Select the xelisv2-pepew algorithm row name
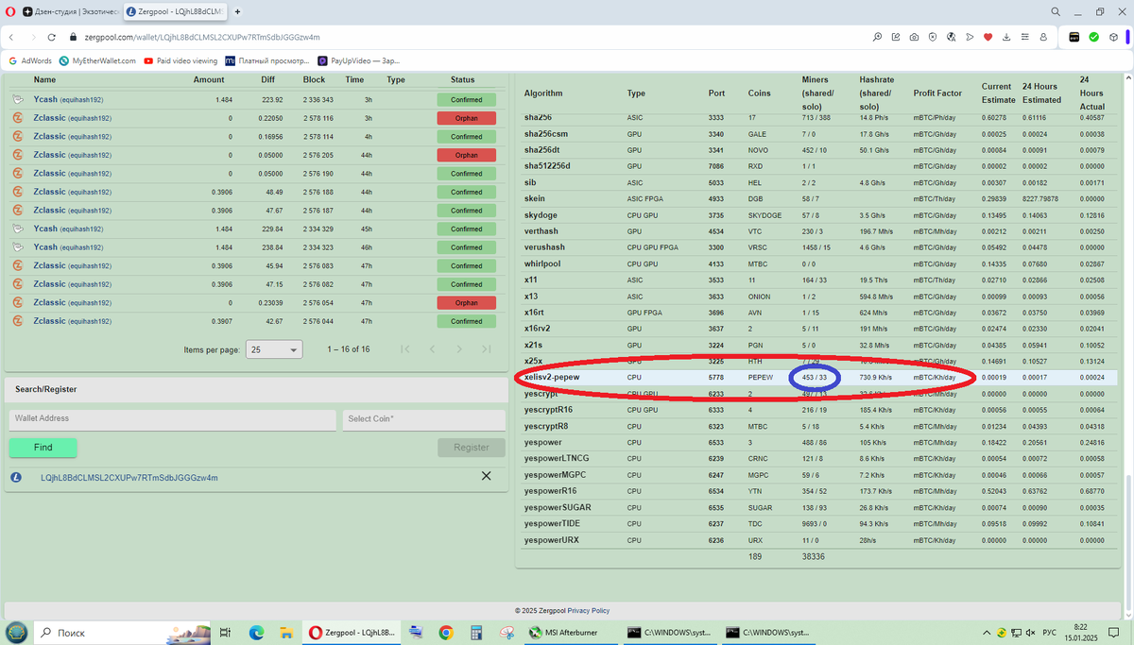The width and height of the screenshot is (1134, 645). click(x=552, y=378)
